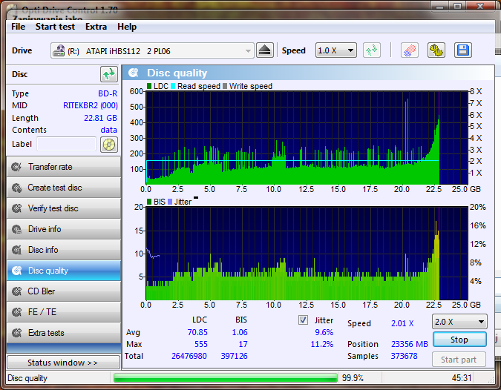501x390 pixels.
Task: Click the Verify test disc icon
Action: click(16, 208)
